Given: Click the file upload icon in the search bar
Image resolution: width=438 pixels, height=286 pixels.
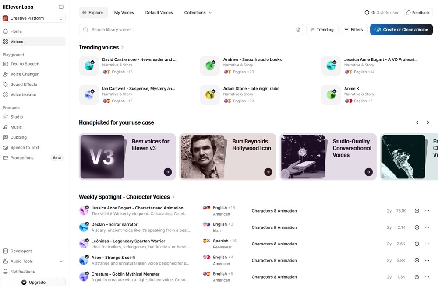Looking at the screenshot, I should click(298, 30).
